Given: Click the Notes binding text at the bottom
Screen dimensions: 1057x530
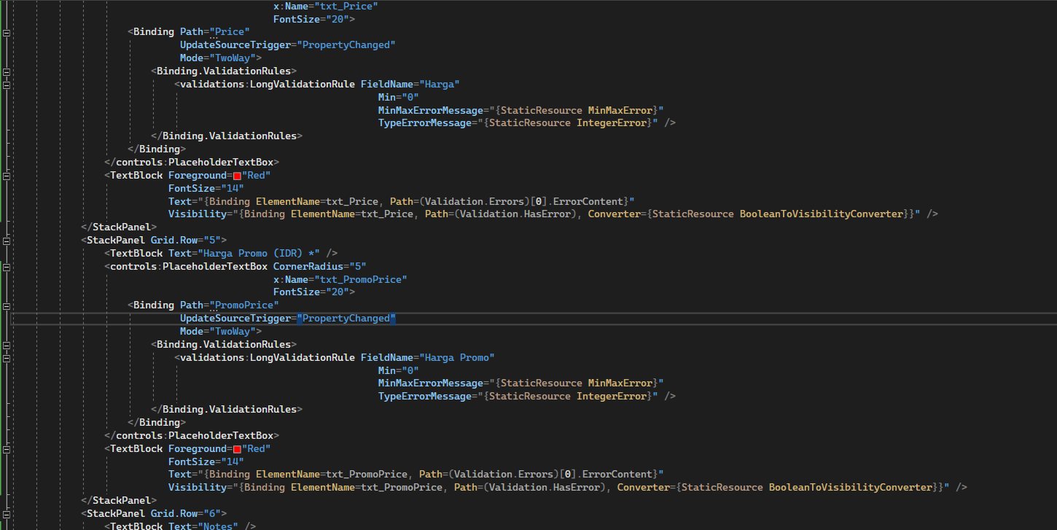Looking at the screenshot, I should pos(217,526).
